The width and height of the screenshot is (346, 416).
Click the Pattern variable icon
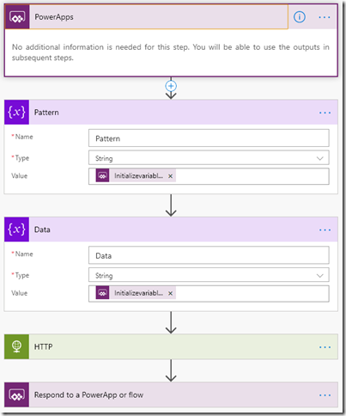coord(16,112)
